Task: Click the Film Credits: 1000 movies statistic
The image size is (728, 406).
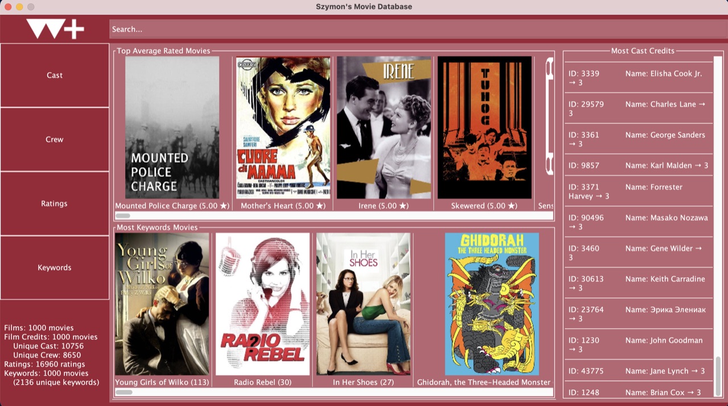Action: point(51,337)
